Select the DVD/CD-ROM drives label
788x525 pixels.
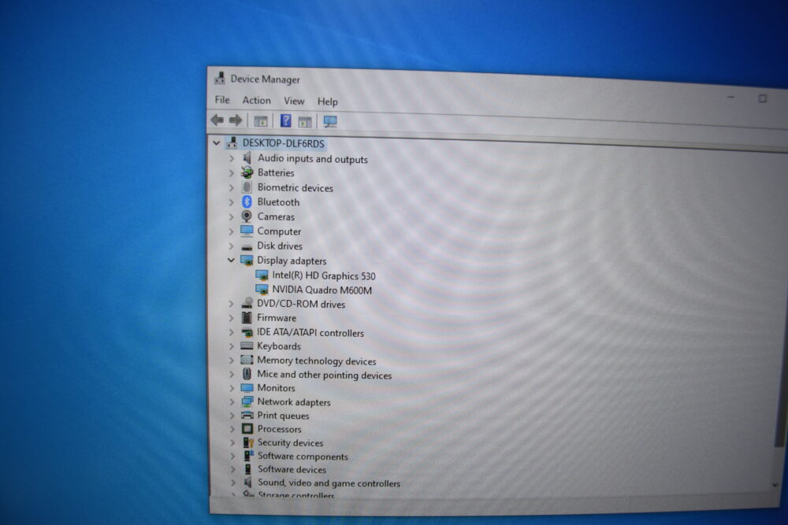pos(300,304)
